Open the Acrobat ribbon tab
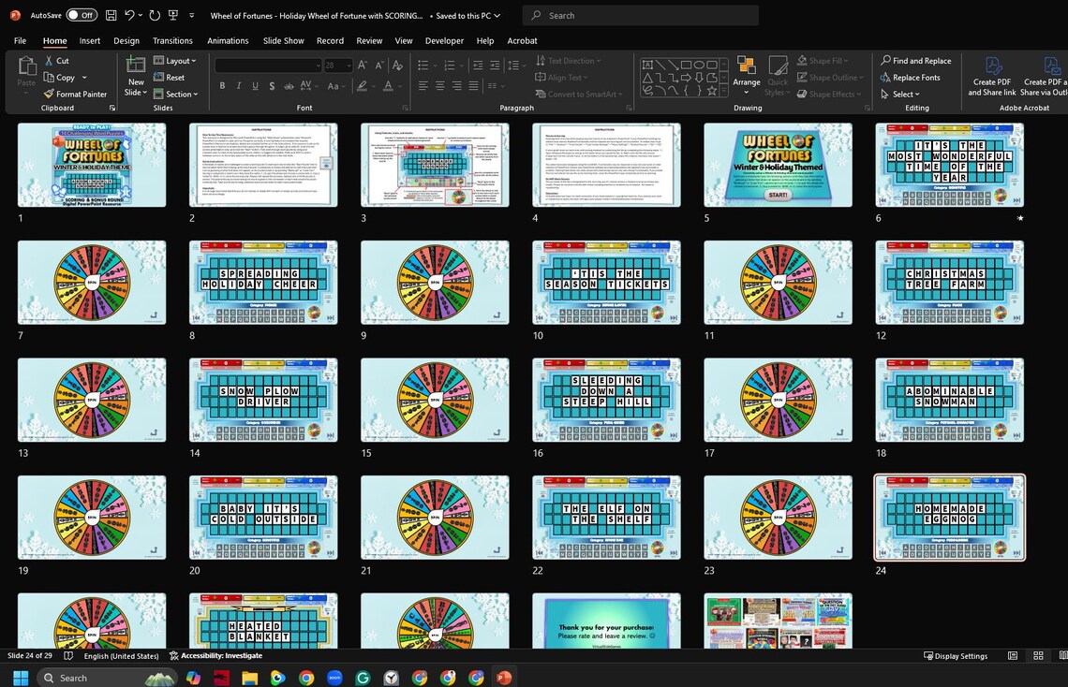 point(522,40)
